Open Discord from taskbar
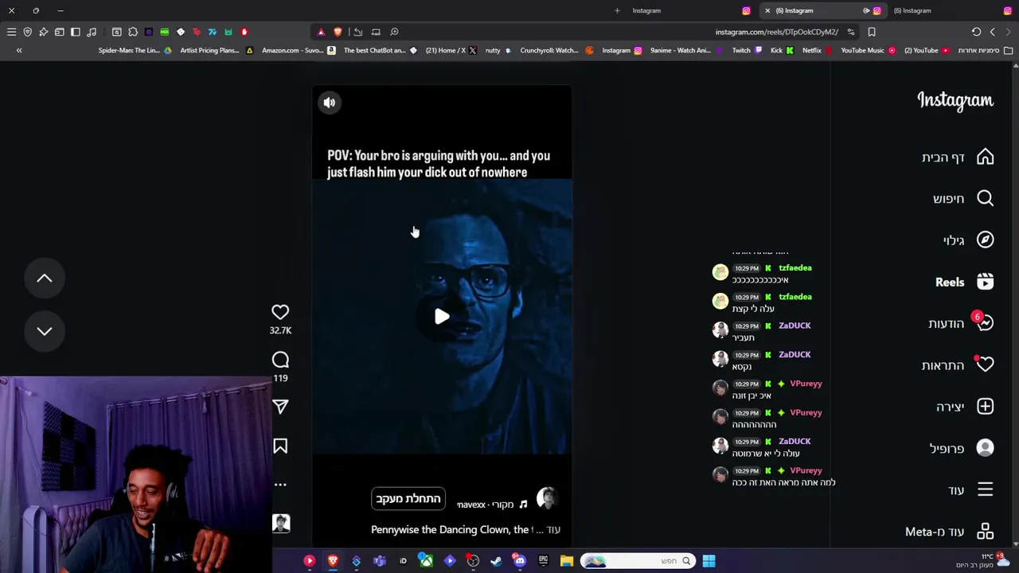Screen dimensions: 1019x573 coord(520,561)
